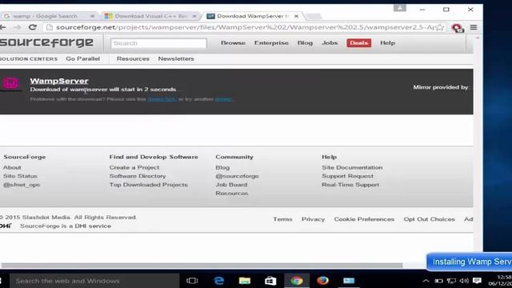Open the Chrome hamburger menu
Image resolution: width=512 pixels, height=288 pixels.
(474, 27)
